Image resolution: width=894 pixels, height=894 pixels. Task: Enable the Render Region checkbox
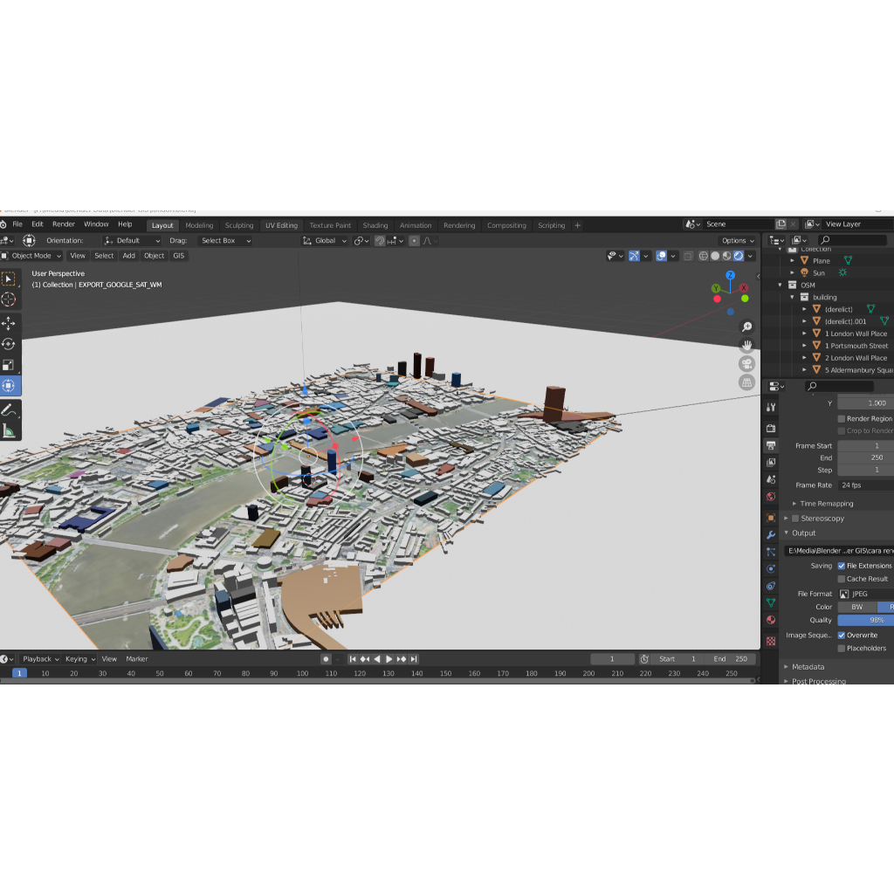[842, 419]
